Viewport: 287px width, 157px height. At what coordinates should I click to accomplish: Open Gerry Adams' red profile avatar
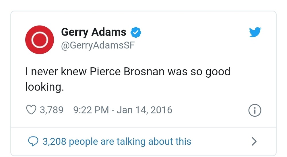[40, 40]
